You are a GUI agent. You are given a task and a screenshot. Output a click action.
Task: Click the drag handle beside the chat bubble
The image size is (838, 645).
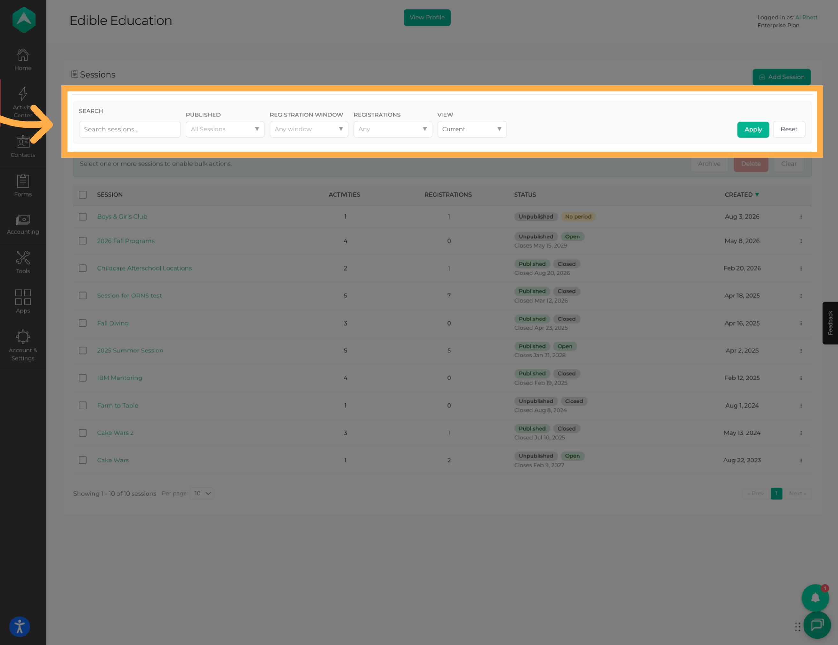[x=797, y=626]
